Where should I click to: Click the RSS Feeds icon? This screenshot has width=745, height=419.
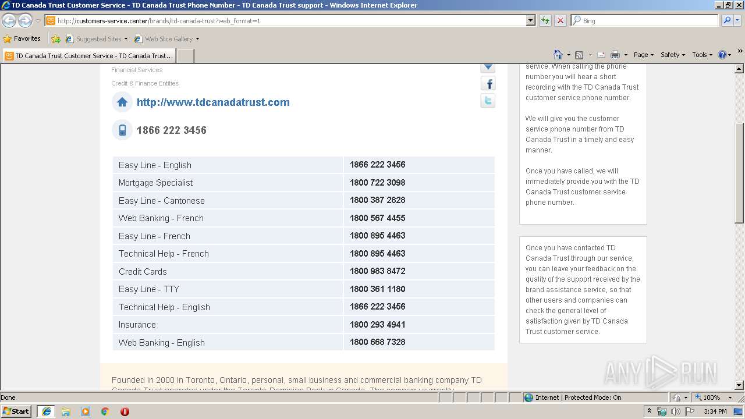tap(579, 55)
